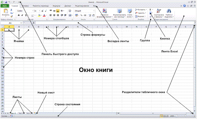Open the Calibri font name dropdown
The width and height of the screenshot is (197, 119).
(x=33, y=11)
